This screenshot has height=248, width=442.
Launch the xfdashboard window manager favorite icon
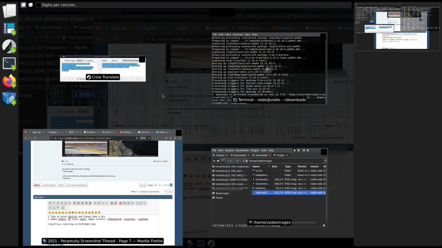9,29
